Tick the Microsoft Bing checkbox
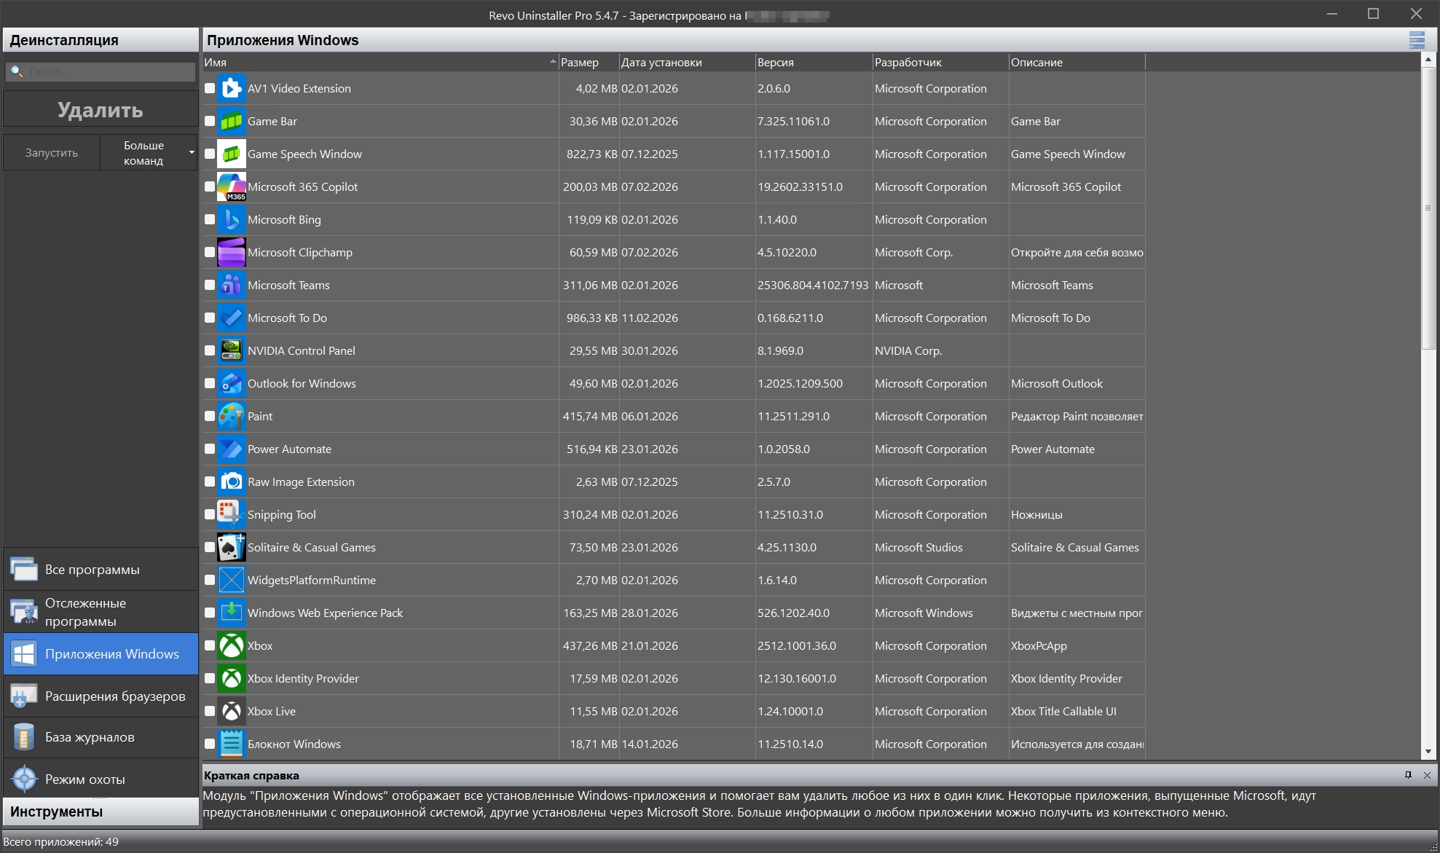This screenshot has height=853, width=1440. (x=210, y=219)
